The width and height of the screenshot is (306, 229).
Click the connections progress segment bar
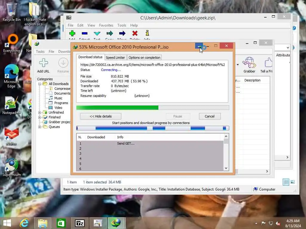click(153, 128)
